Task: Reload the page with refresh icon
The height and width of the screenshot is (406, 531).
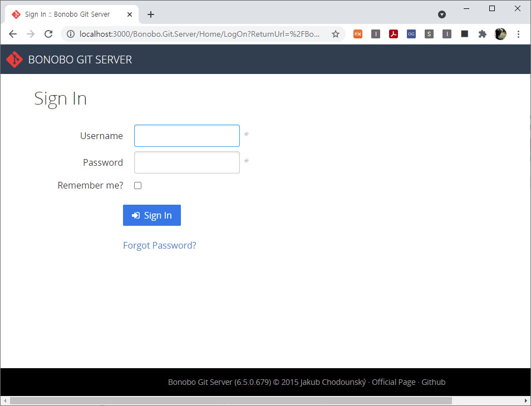Action: (49, 34)
